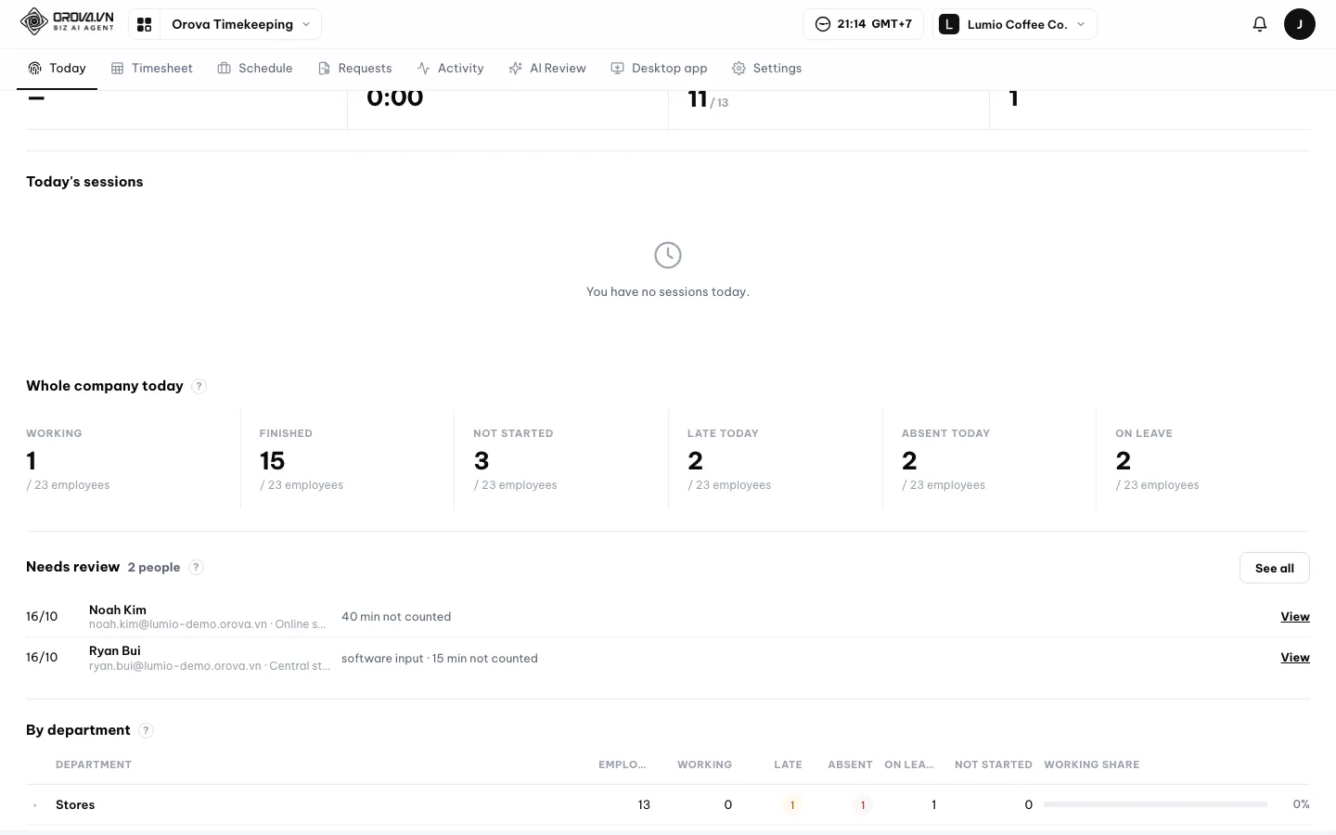Open the user avatar J menu
This screenshot has height=835, width=1336.
1299,24
